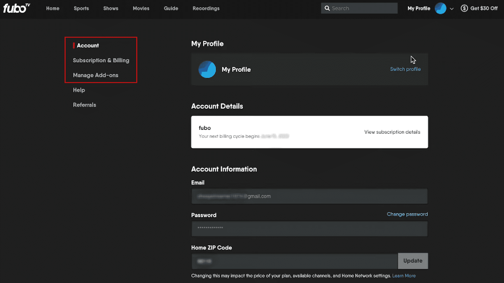The width and height of the screenshot is (504, 283).
Task: Select Subscription & Billing from sidebar
Action: point(101,60)
